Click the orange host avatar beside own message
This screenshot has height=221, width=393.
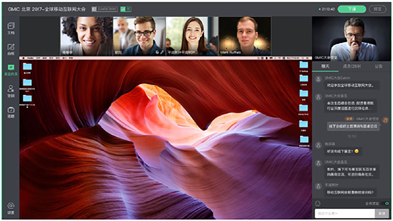[385, 120]
